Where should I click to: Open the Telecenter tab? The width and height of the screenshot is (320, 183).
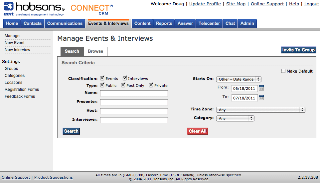(x=209, y=24)
